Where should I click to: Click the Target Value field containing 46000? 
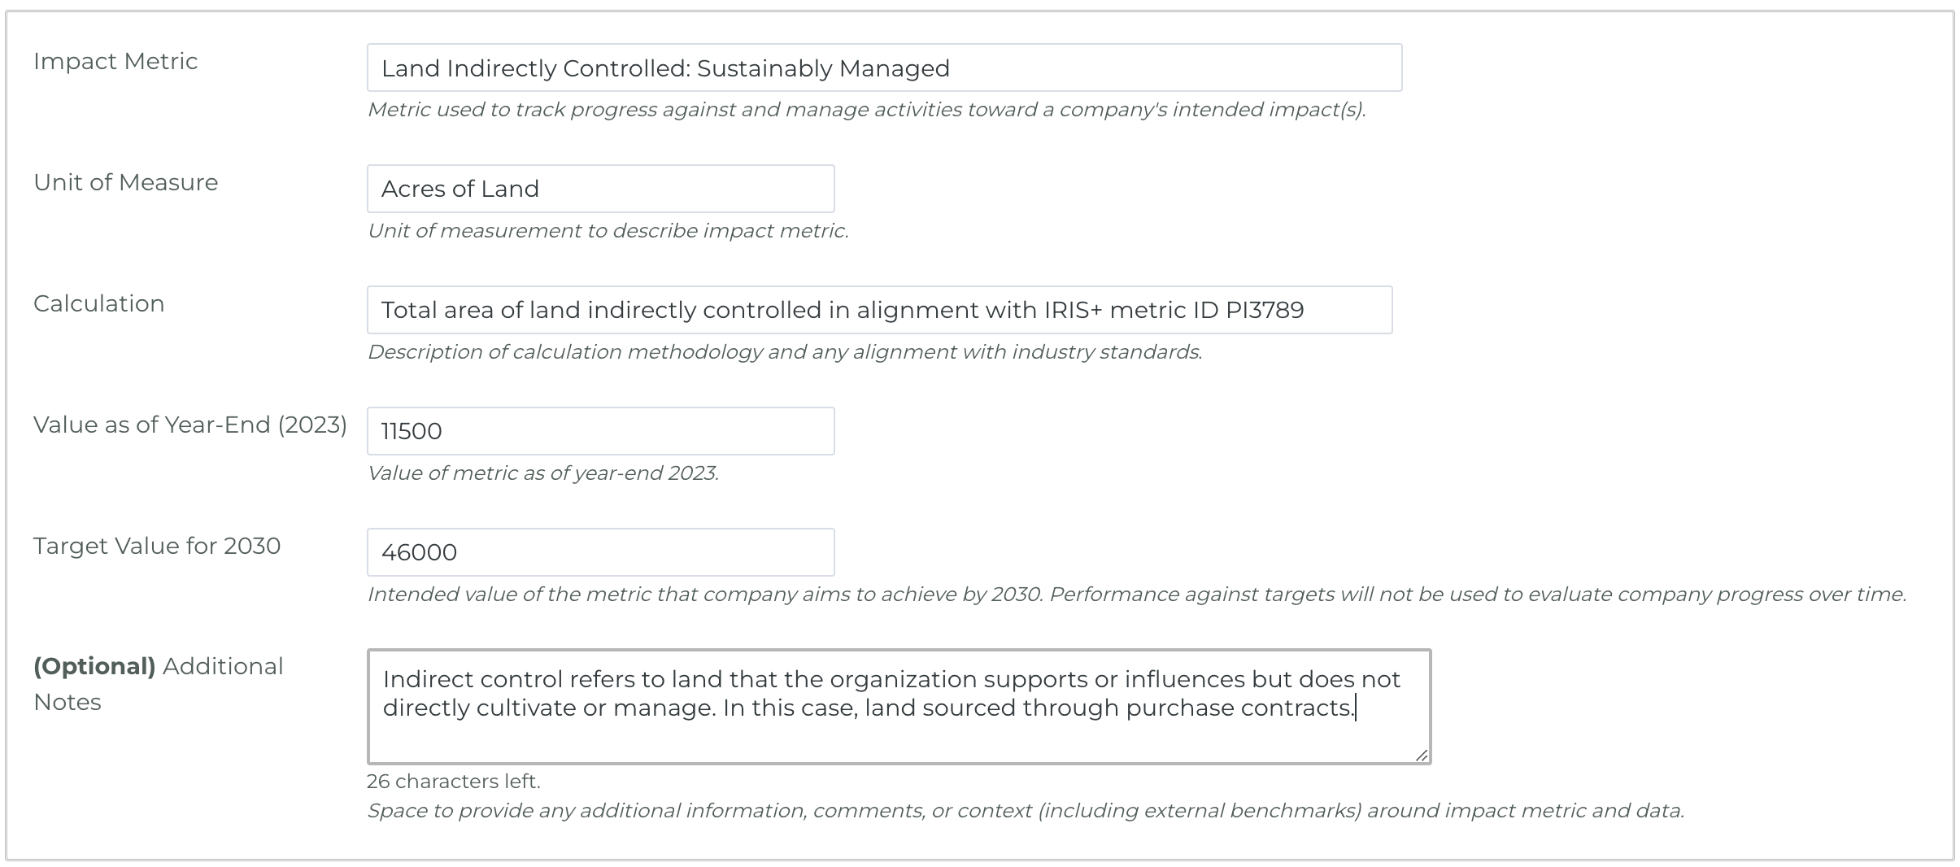[x=600, y=552]
